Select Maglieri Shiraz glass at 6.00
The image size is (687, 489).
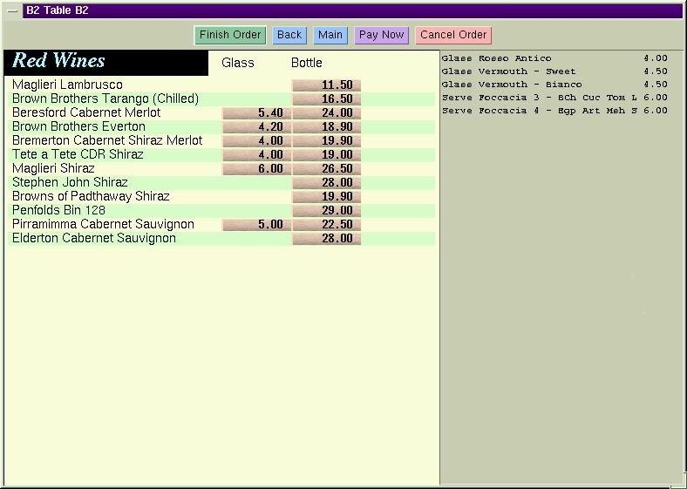click(x=256, y=169)
